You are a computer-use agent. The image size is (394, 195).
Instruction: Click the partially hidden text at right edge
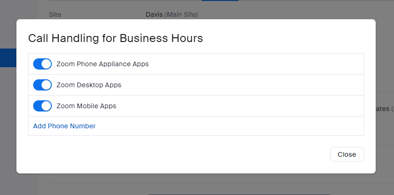(385, 109)
